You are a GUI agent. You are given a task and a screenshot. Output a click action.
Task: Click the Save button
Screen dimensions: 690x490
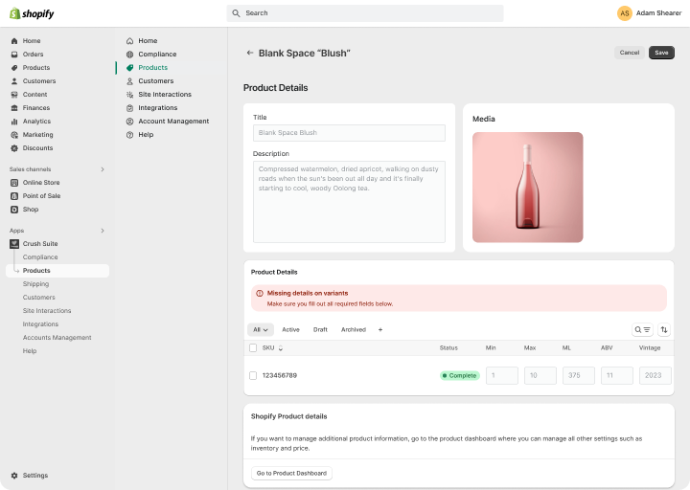(x=661, y=53)
